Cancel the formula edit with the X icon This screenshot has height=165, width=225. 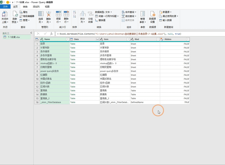pyautogui.click(x=38, y=34)
